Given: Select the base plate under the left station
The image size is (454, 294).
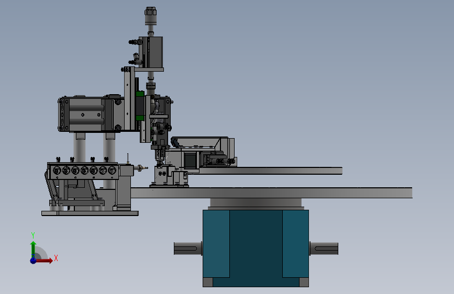Looking at the screenshot, I should [90, 213].
